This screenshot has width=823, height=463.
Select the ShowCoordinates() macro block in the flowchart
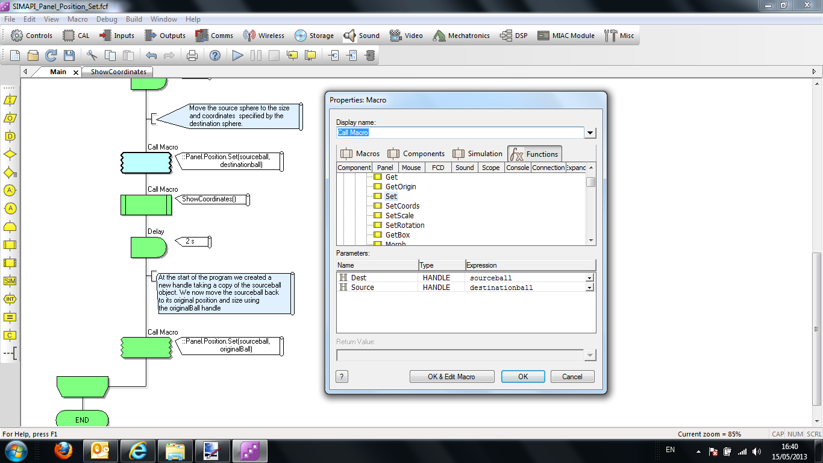click(x=146, y=205)
